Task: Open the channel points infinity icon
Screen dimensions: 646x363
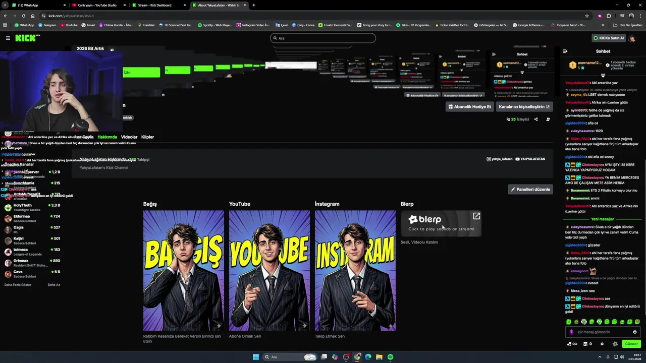Action: tap(572, 344)
